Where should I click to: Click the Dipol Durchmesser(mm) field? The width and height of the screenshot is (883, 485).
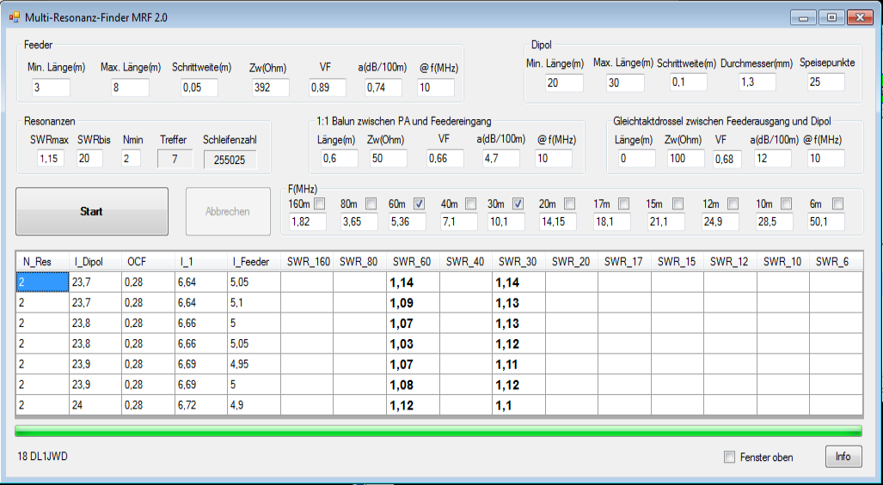click(x=757, y=82)
